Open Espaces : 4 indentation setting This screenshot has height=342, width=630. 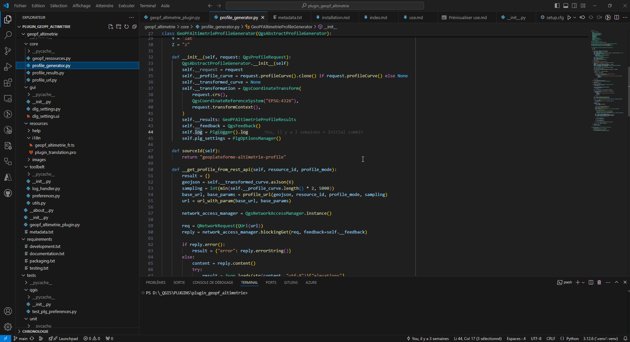(516, 338)
